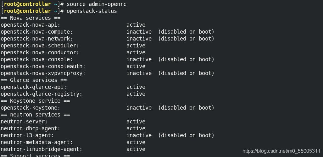Click the neutron-server service name
The height and width of the screenshot is (157, 323).
24,122
